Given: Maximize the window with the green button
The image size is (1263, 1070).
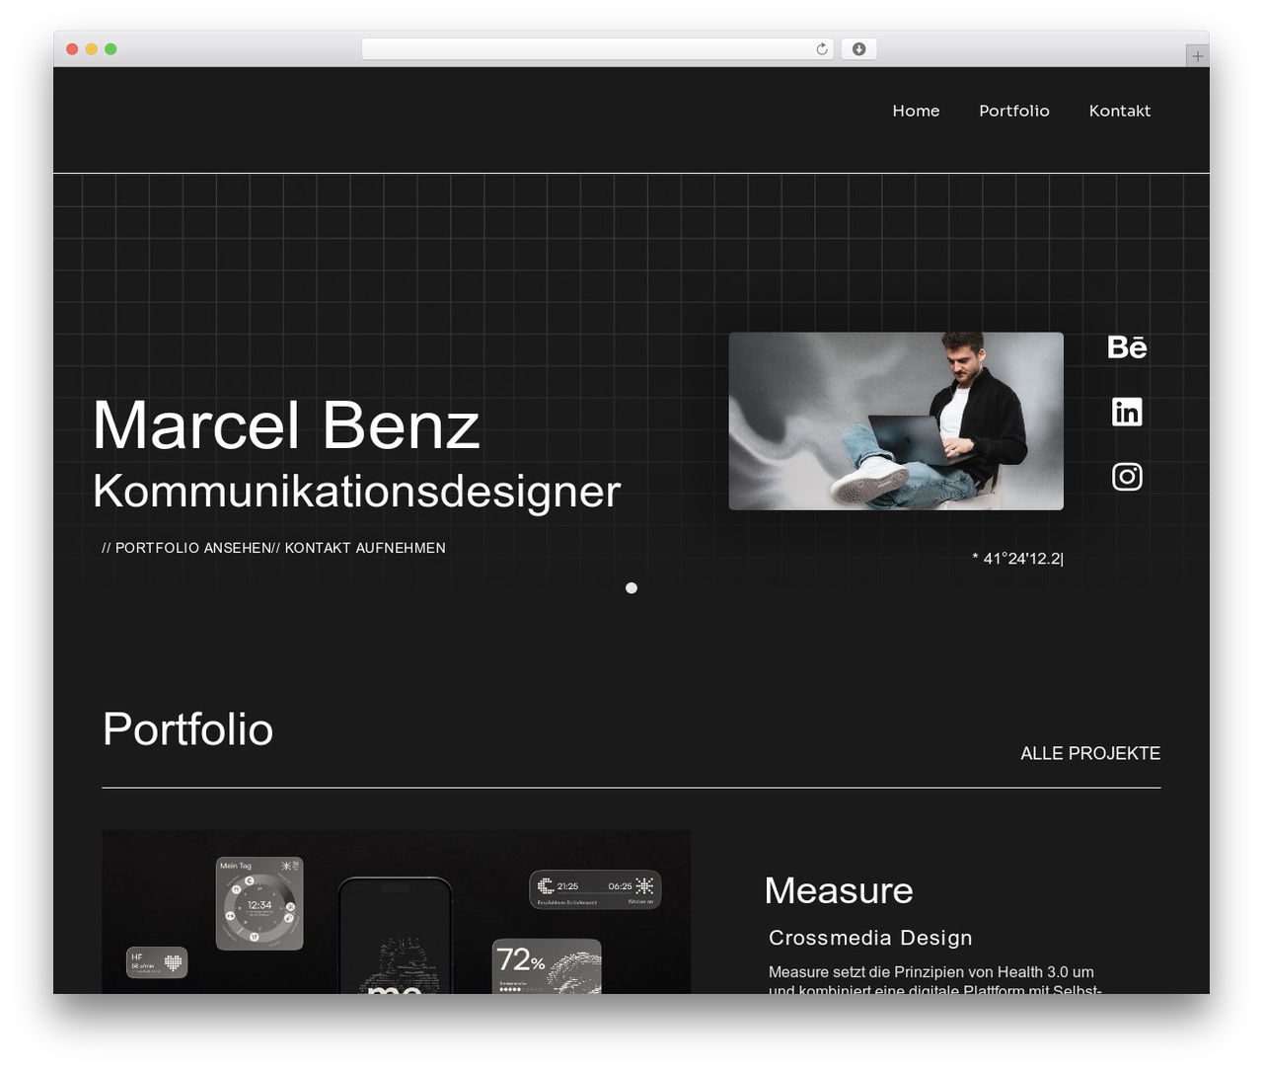Looking at the screenshot, I should coord(111,49).
